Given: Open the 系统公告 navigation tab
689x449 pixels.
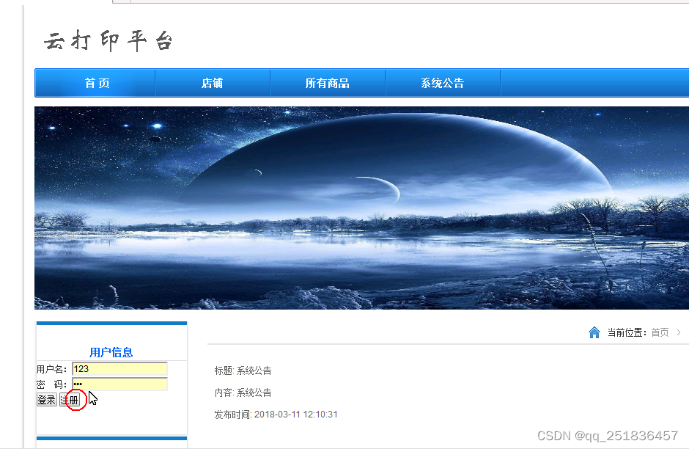Looking at the screenshot, I should coord(443,83).
